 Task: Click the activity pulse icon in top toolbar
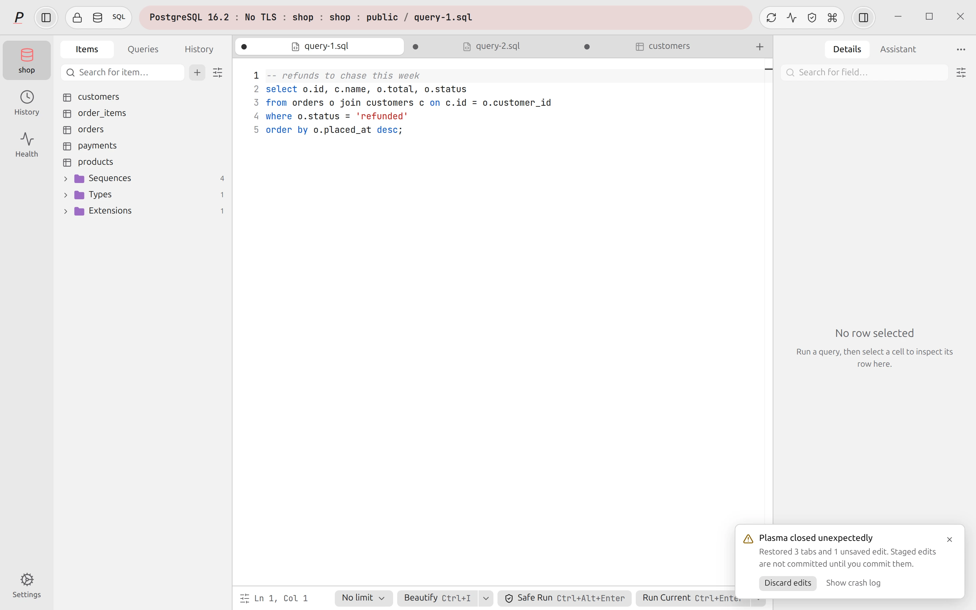point(791,17)
